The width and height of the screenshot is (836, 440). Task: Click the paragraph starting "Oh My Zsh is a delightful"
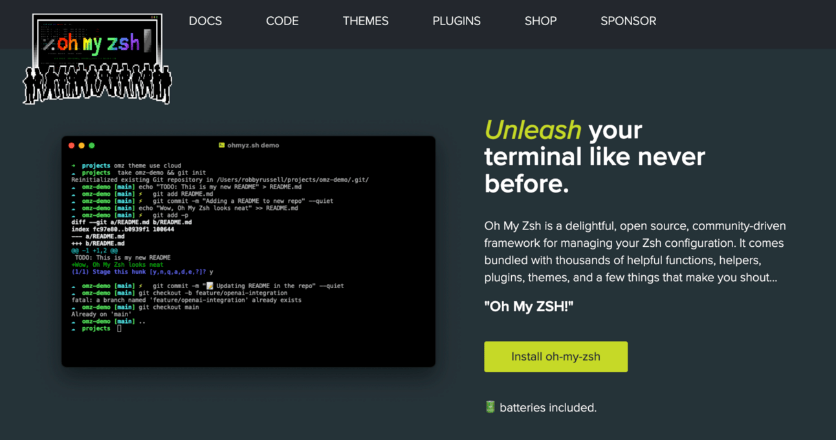(x=635, y=252)
